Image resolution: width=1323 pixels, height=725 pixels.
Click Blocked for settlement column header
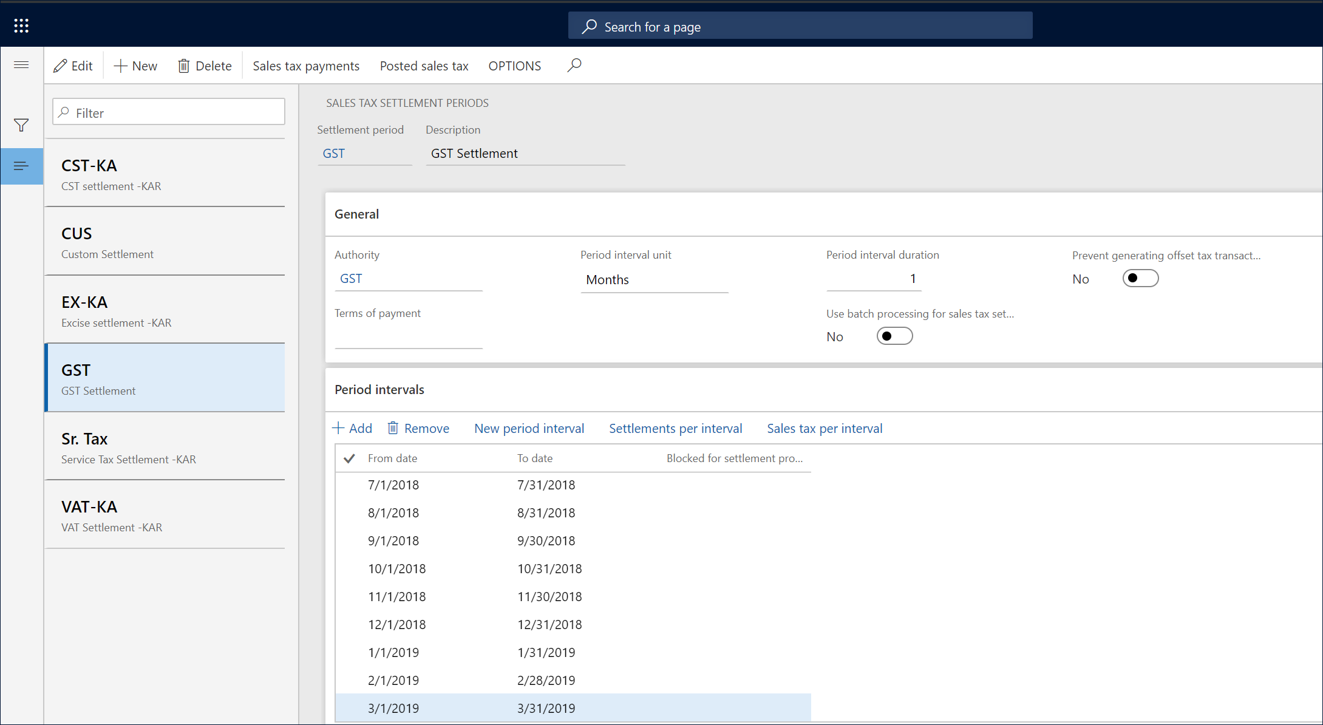pos(735,458)
